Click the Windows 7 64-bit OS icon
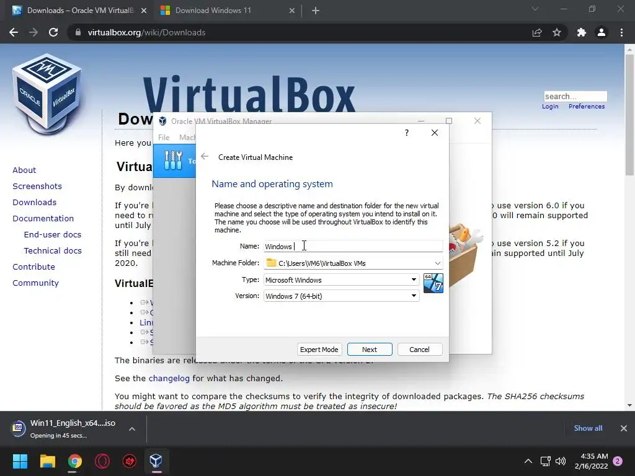 (x=433, y=283)
